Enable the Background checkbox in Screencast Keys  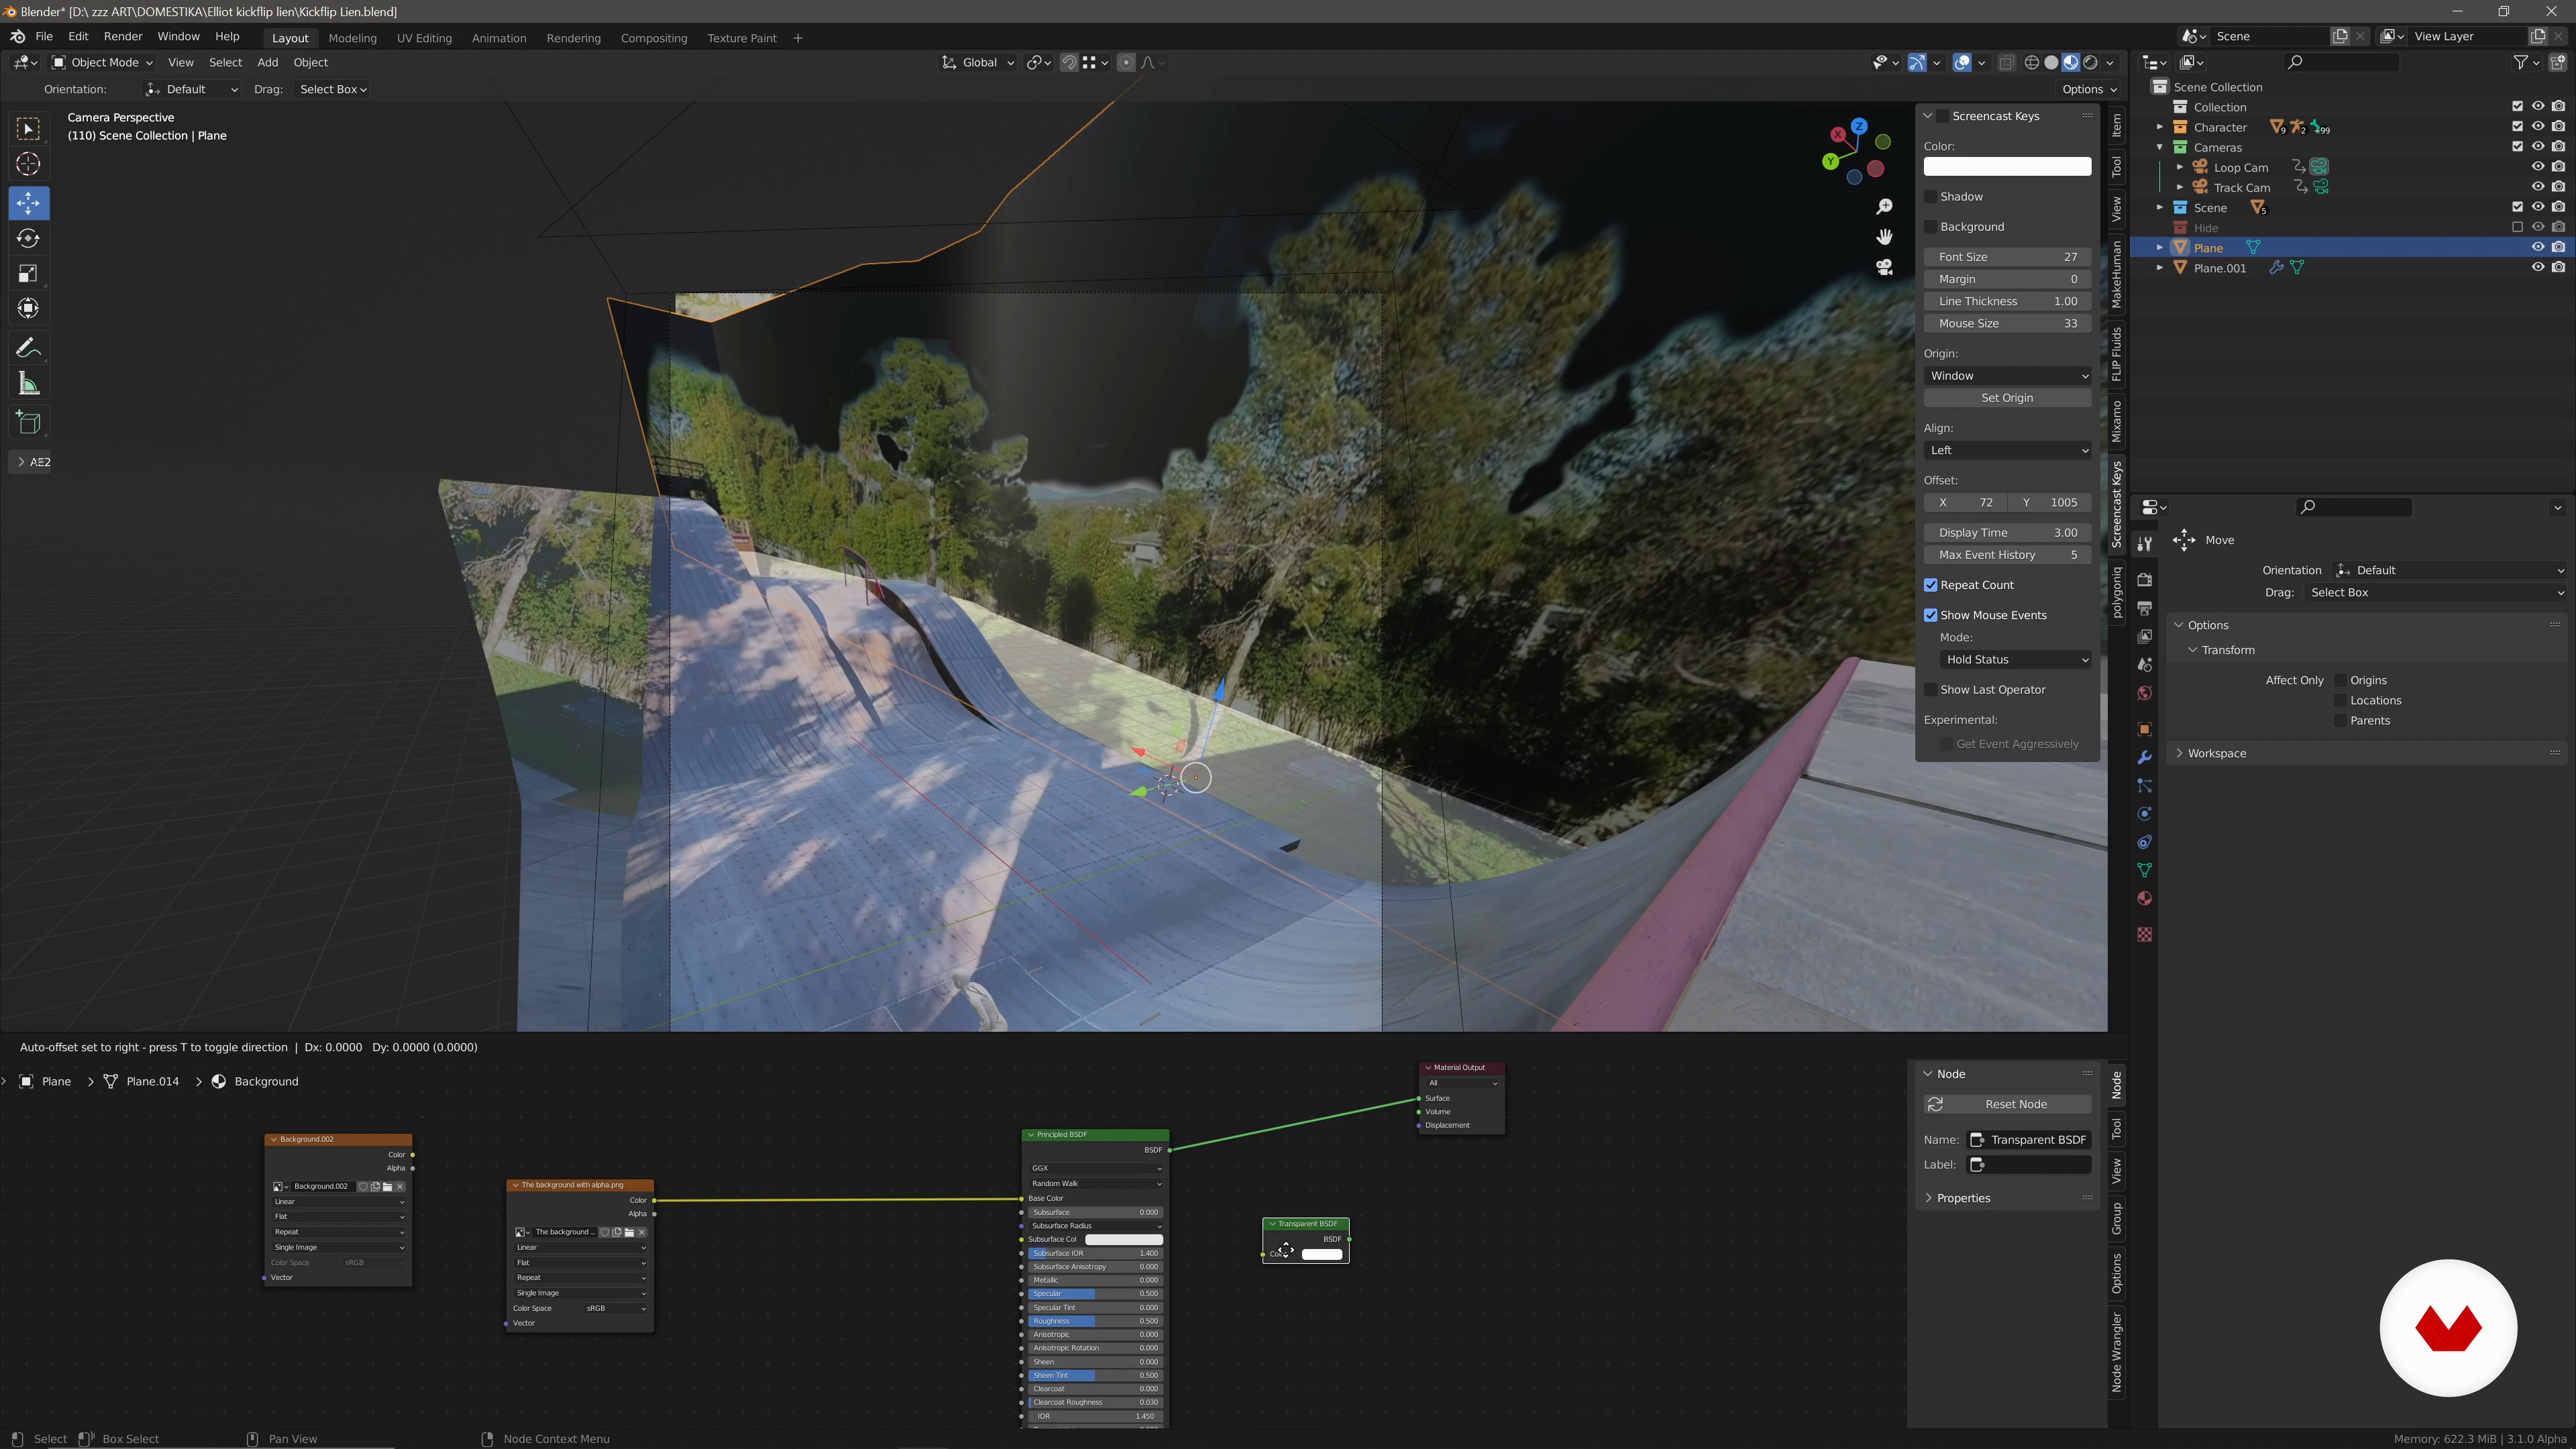point(1931,227)
